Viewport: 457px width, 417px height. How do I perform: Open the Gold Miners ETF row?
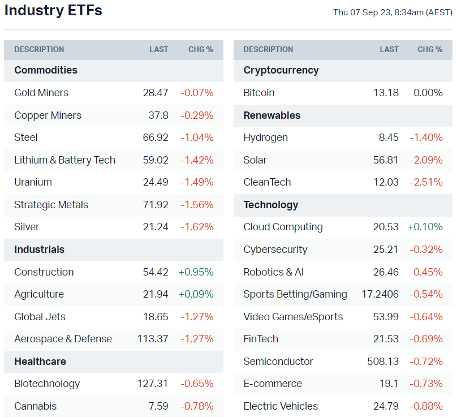click(41, 93)
